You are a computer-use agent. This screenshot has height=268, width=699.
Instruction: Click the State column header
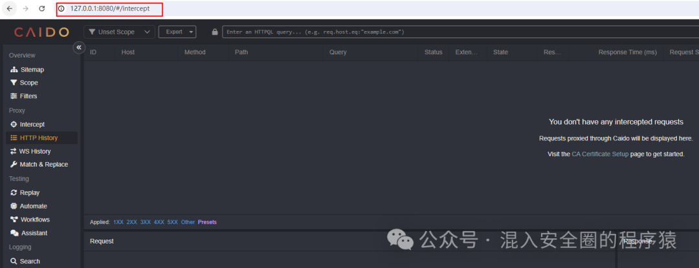[x=500, y=52]
